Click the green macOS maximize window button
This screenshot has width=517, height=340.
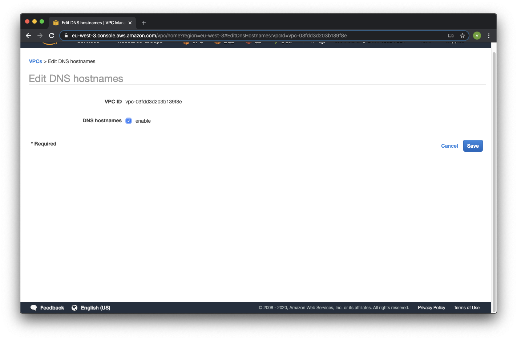click(42, 22)
